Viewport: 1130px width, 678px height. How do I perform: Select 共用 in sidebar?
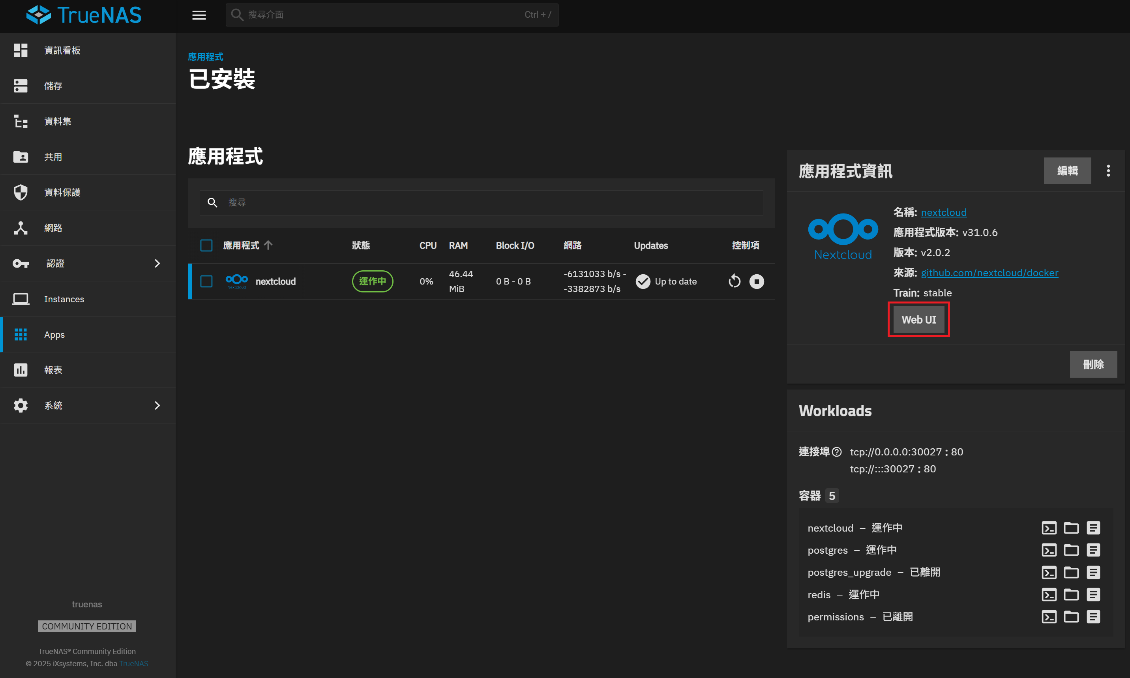[88, 157]
